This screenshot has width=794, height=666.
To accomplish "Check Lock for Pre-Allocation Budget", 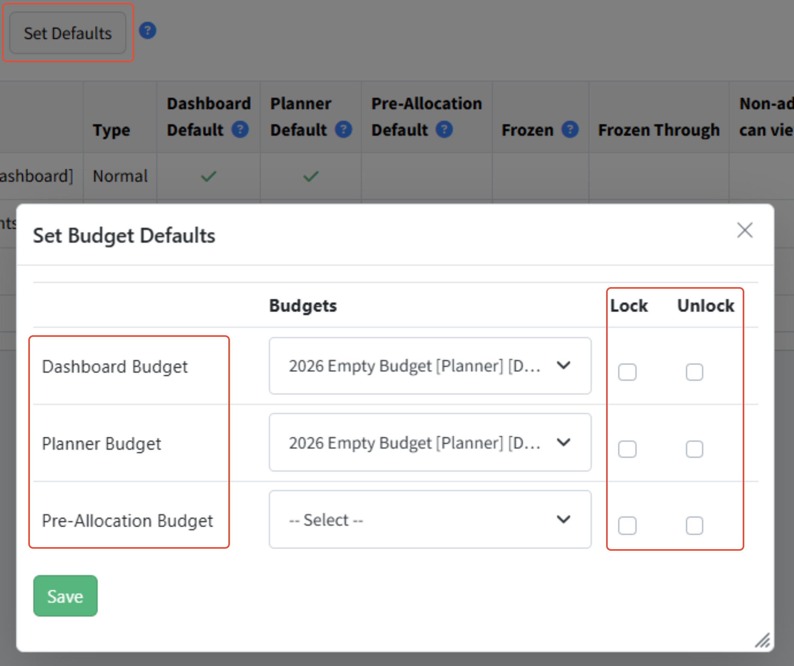I will click(x=627, y=526).
